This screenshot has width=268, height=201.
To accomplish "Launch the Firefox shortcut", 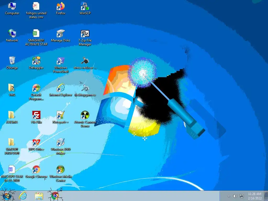I will (60, 9).
